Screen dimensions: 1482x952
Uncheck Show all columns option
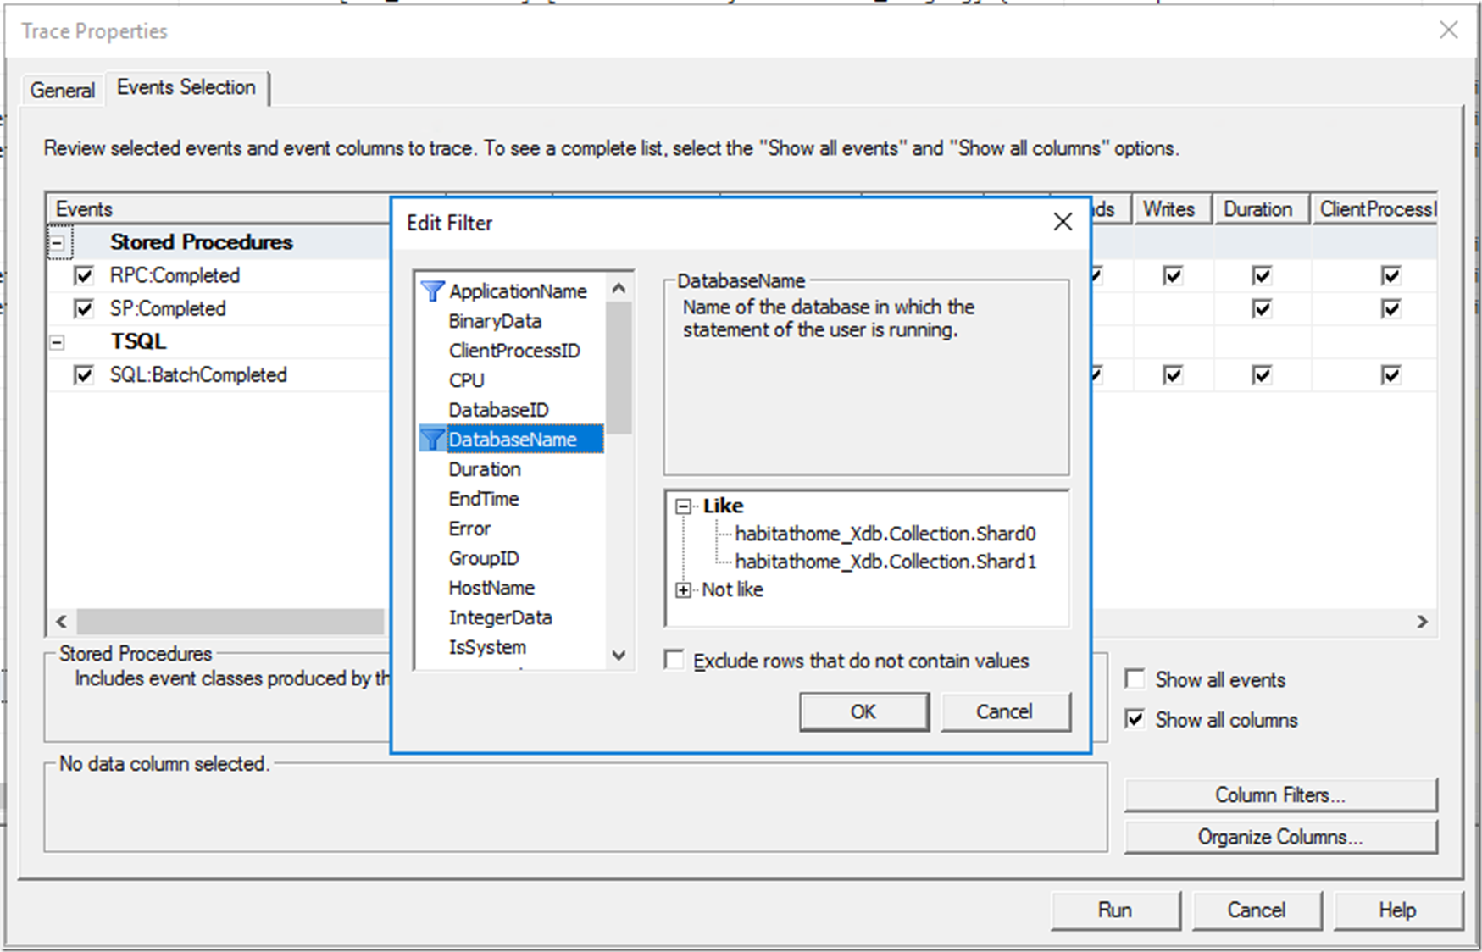pos(1135,719)
